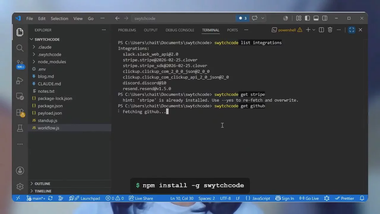Open notifications bell in status bar
The height and width of the screenshot is (214, 380).
tap(362, 198)
